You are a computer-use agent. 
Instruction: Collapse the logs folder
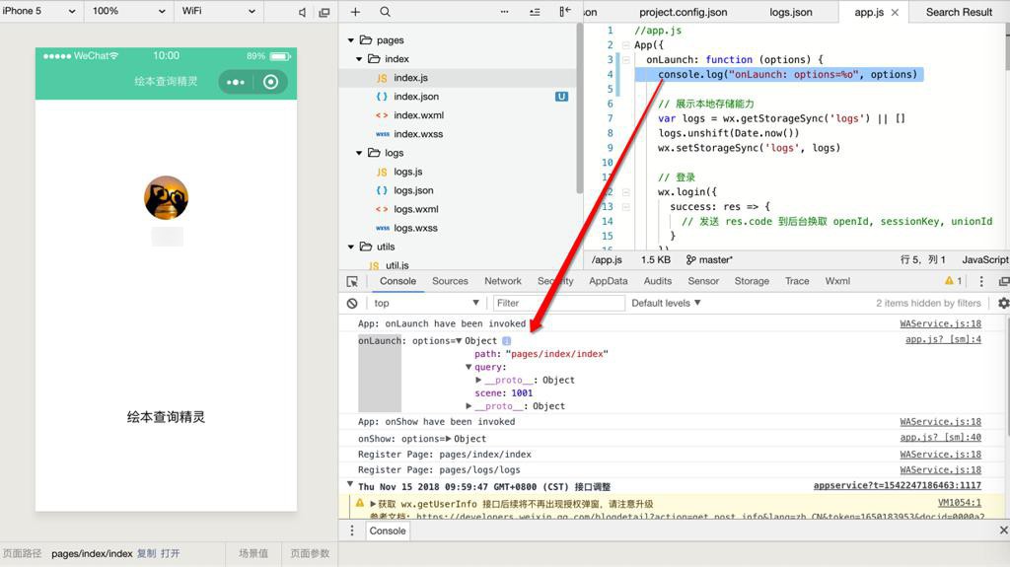click(359, 153)
